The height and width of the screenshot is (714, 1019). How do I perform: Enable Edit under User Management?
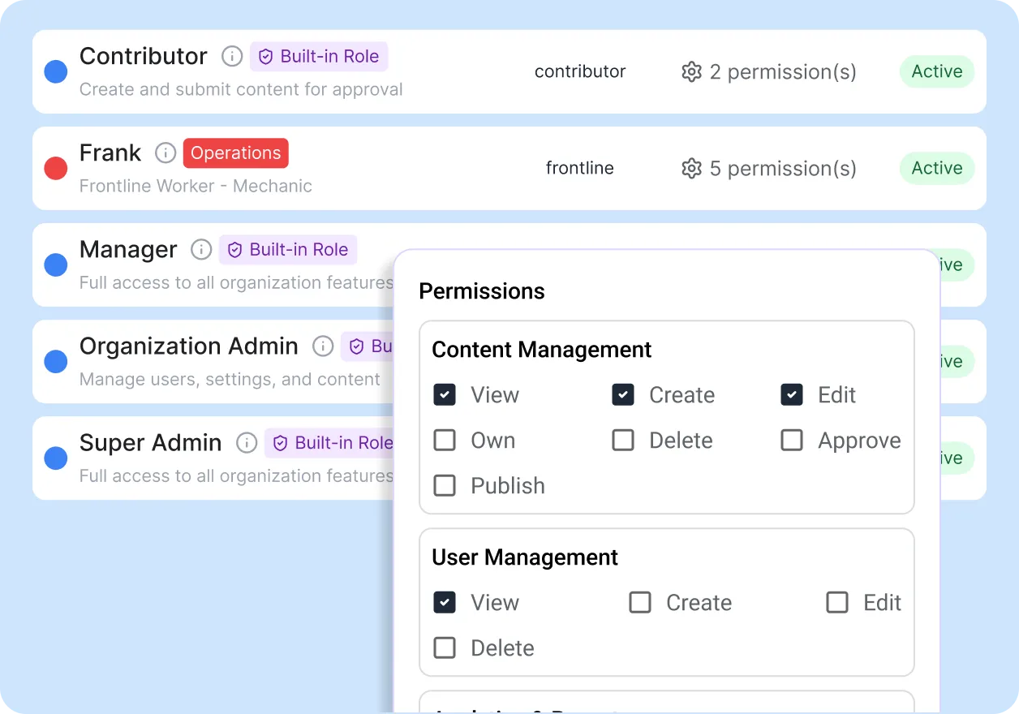pyautogui.click(x=837, y=603)
